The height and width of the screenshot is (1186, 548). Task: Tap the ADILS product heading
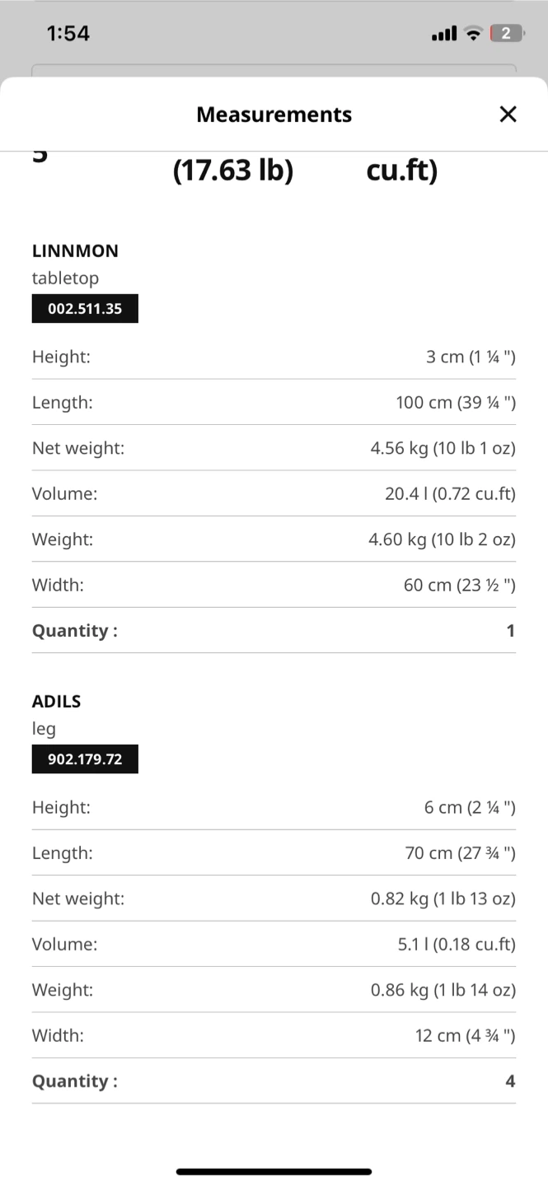(x=56, y=701)
